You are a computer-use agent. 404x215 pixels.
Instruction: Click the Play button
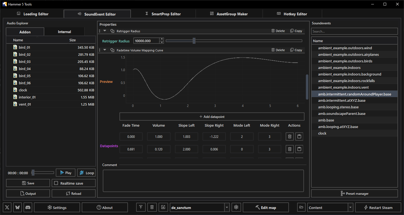coord(66,173)
